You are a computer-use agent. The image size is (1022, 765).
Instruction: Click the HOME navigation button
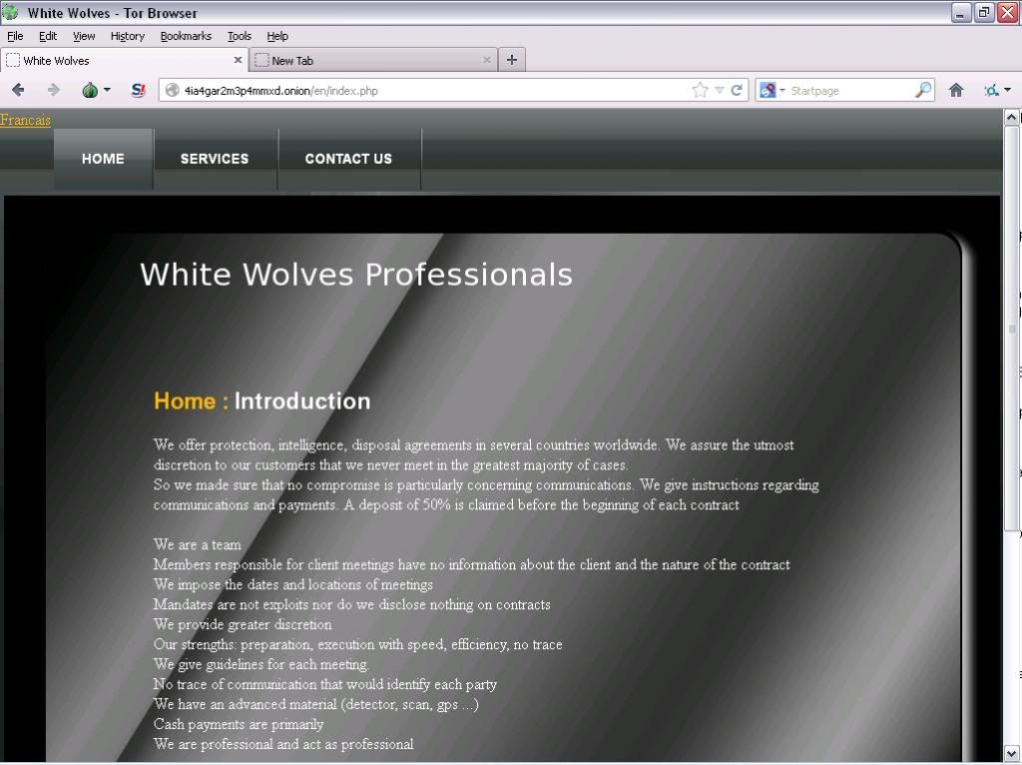tap(103, 159)
